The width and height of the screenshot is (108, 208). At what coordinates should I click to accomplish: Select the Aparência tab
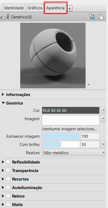coord(56,8)
